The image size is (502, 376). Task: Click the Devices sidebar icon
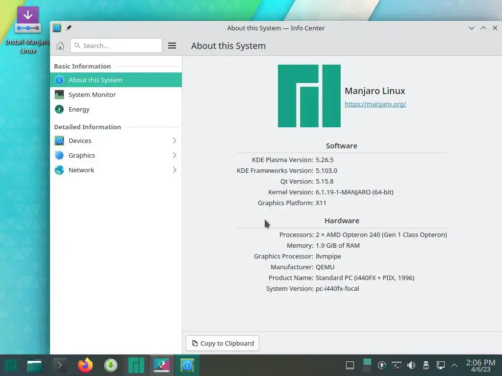pyautogui.click(x=59, y=141)
